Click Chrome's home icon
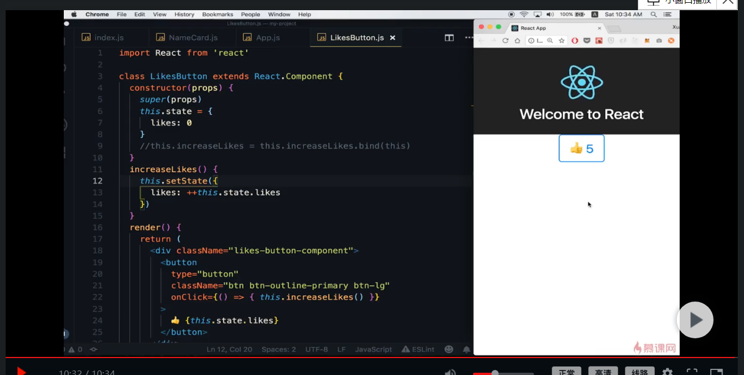Screen dimensions: 744x375 click(517, 40)
